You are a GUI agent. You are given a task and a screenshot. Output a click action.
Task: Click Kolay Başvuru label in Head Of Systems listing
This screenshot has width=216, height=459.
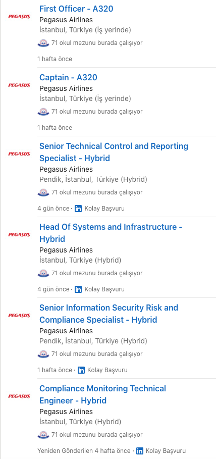104,289
